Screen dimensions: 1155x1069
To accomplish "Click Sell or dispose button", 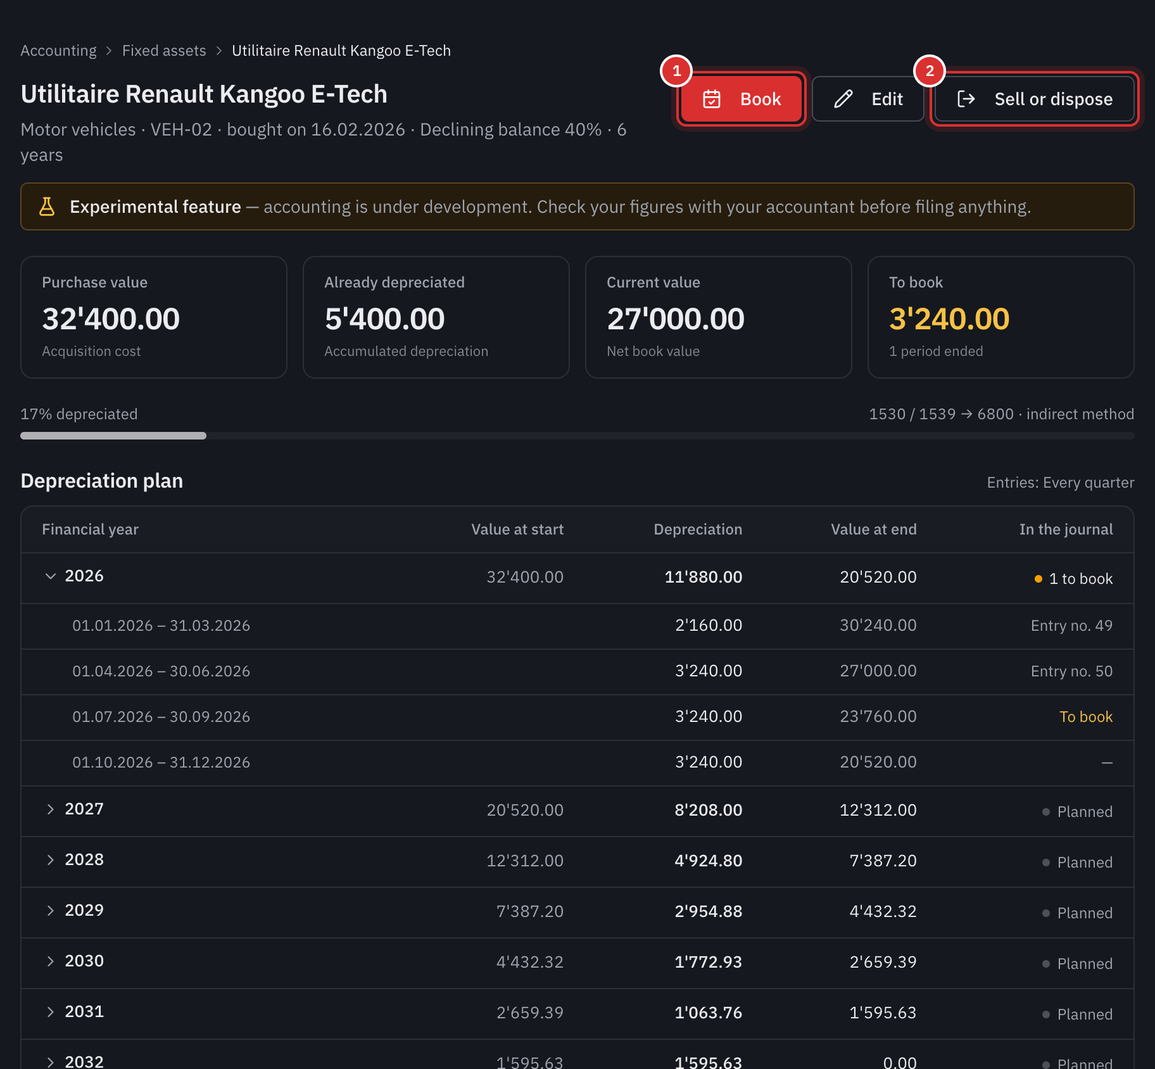I will click(x=1034, y=99).
